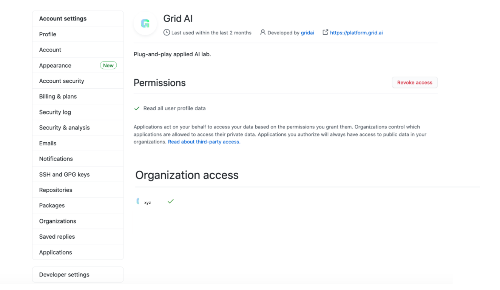Click the external link icon before platform URL
Screen dimensions: 500x290
click(325, 32)
